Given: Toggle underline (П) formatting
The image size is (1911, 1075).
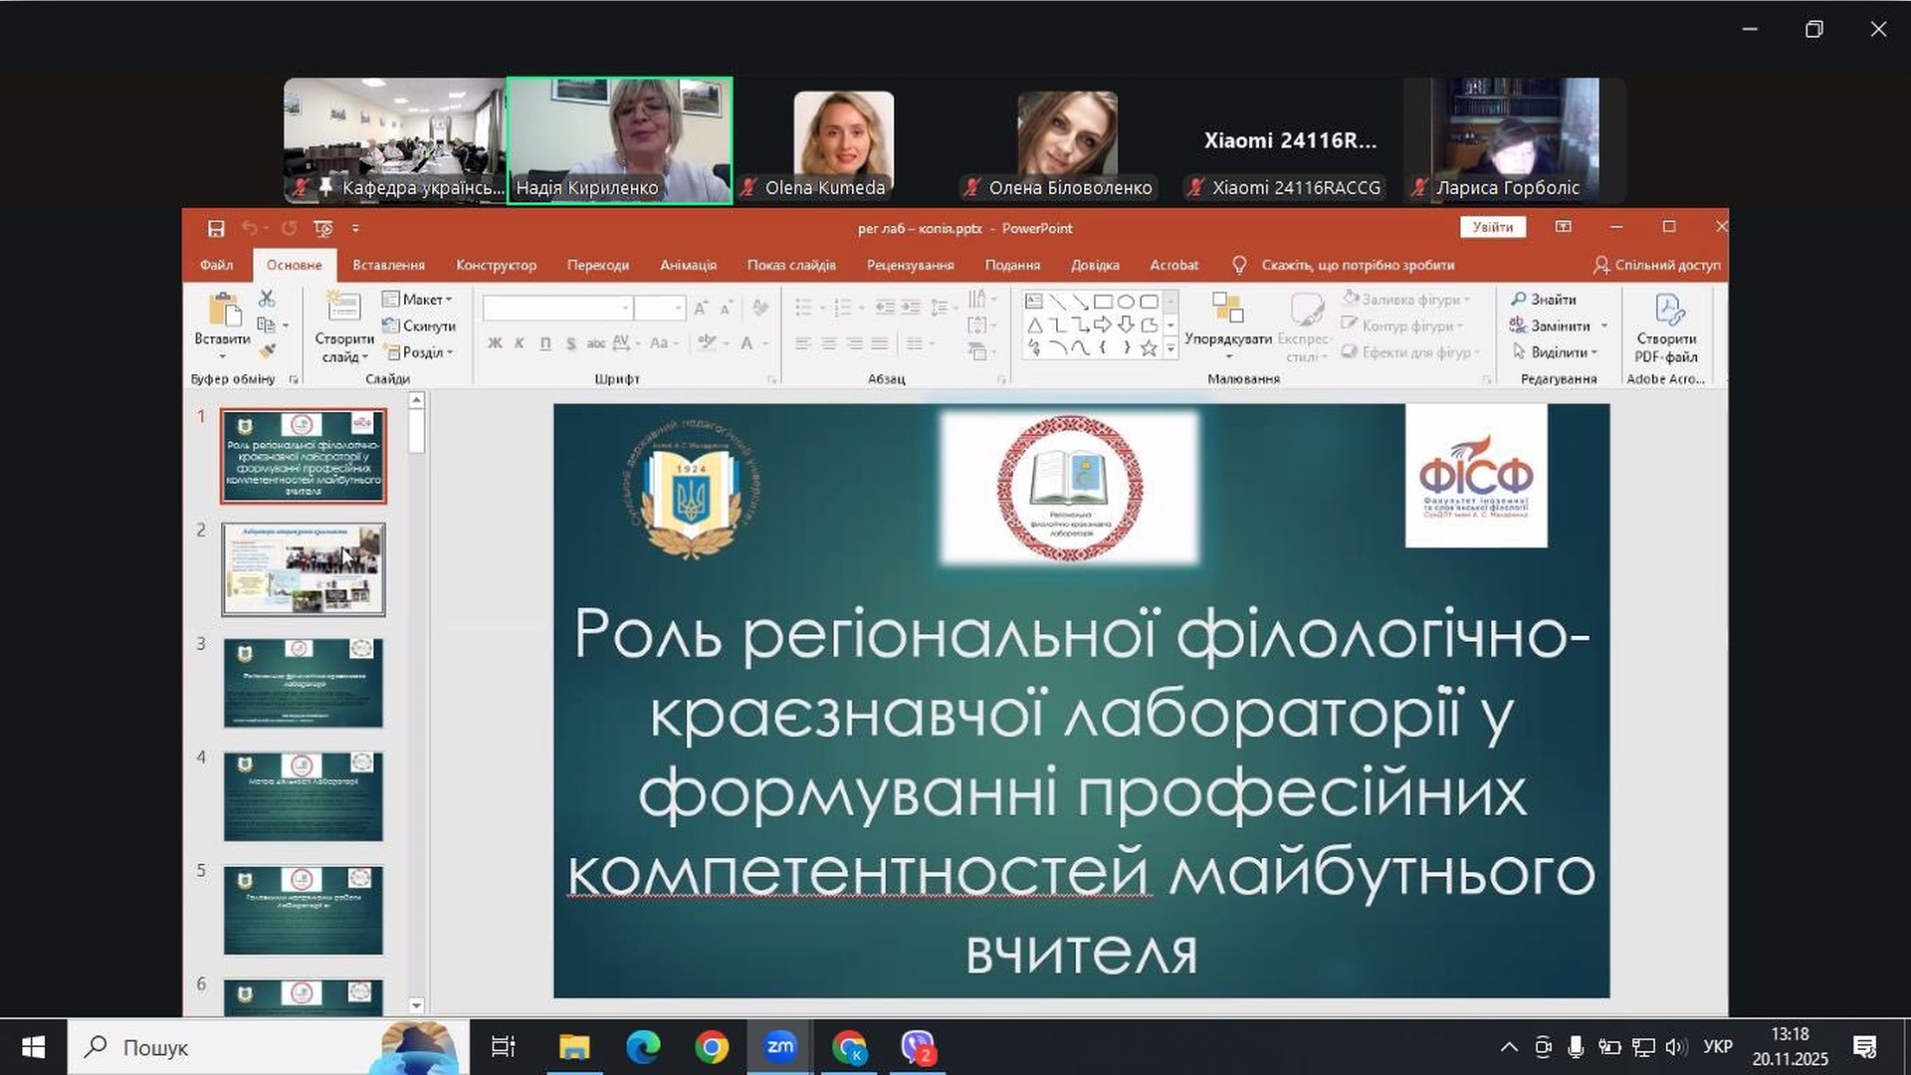Looking at the screenshot, I should tap(545, 343).
